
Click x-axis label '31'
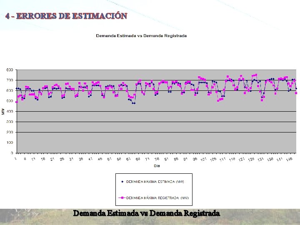tap(71, 159)
